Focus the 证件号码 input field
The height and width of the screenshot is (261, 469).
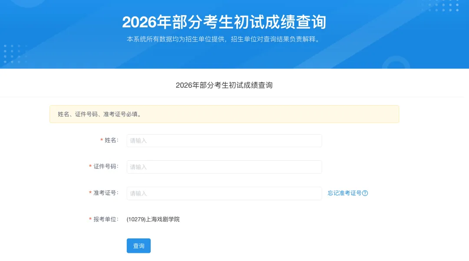click(224, 167)
